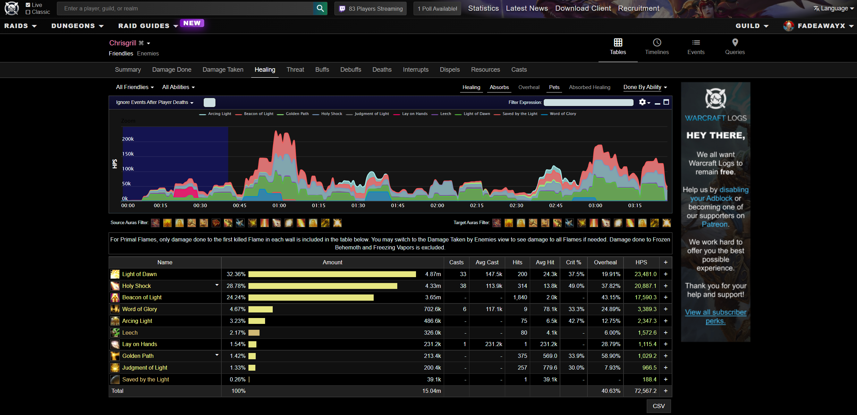The height and width of the screenshot is (415, 857).
Task: Open the Raids menu
Action: point(20,26)
